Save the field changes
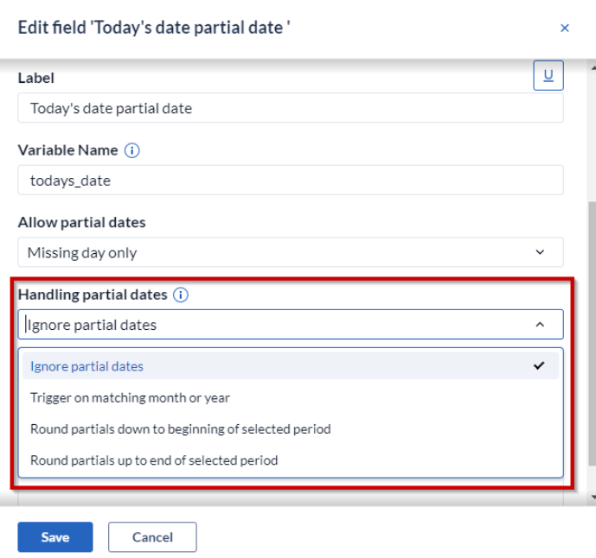Viewport: 596px width, 558px height. tap(55, 537)
